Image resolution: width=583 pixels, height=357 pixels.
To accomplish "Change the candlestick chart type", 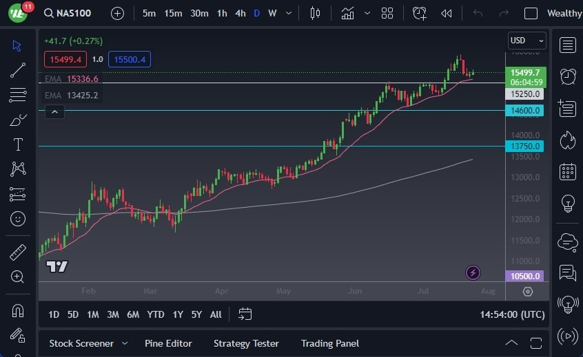I will [x=315, y=13].
